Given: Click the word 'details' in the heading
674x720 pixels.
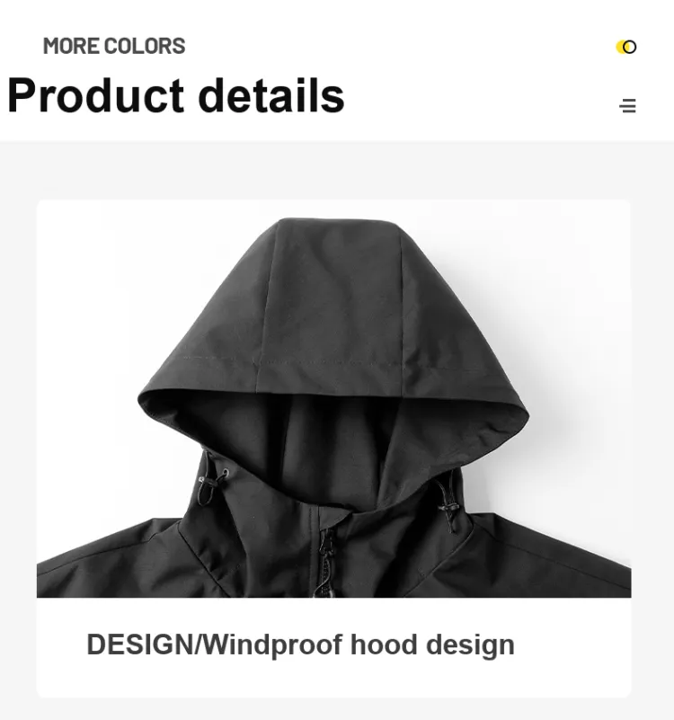Looking at the screenshot, I should click(x=270, y=95).
